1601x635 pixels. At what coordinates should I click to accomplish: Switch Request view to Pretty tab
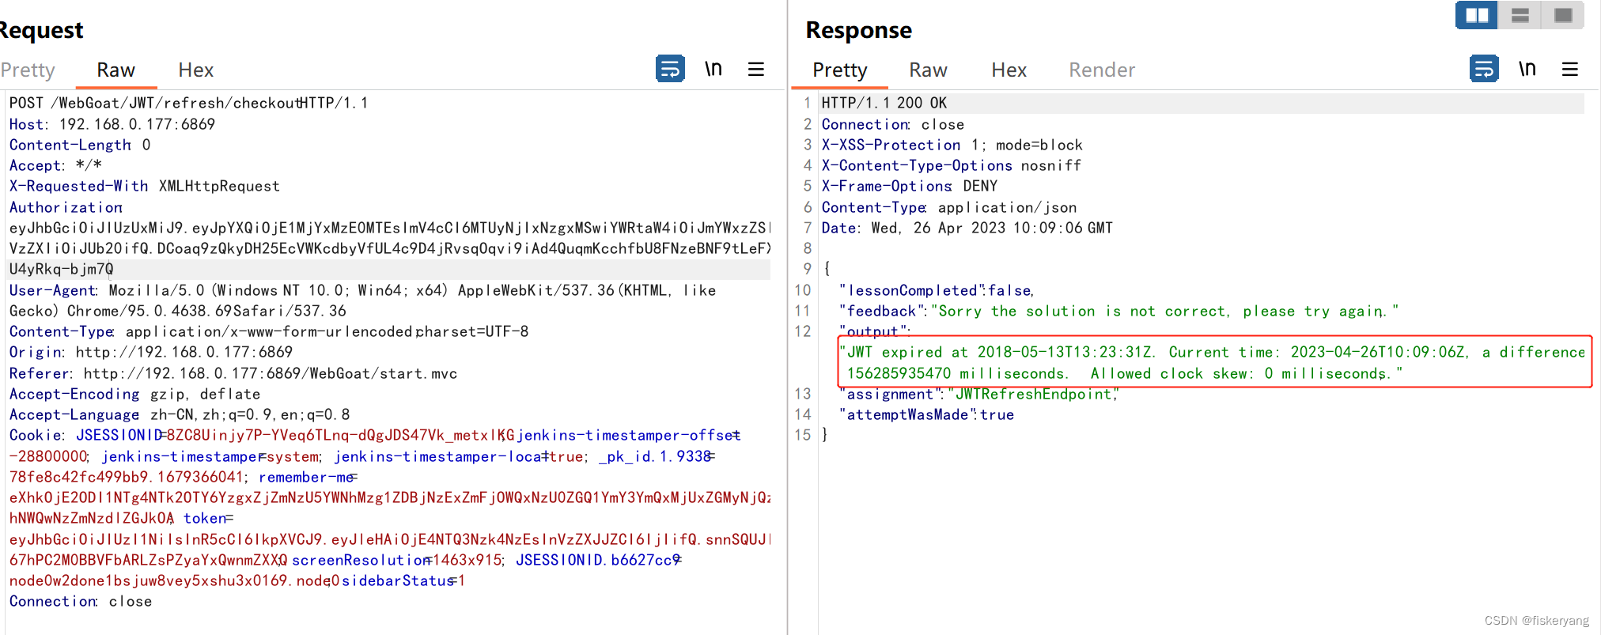(x=28, y=70)
